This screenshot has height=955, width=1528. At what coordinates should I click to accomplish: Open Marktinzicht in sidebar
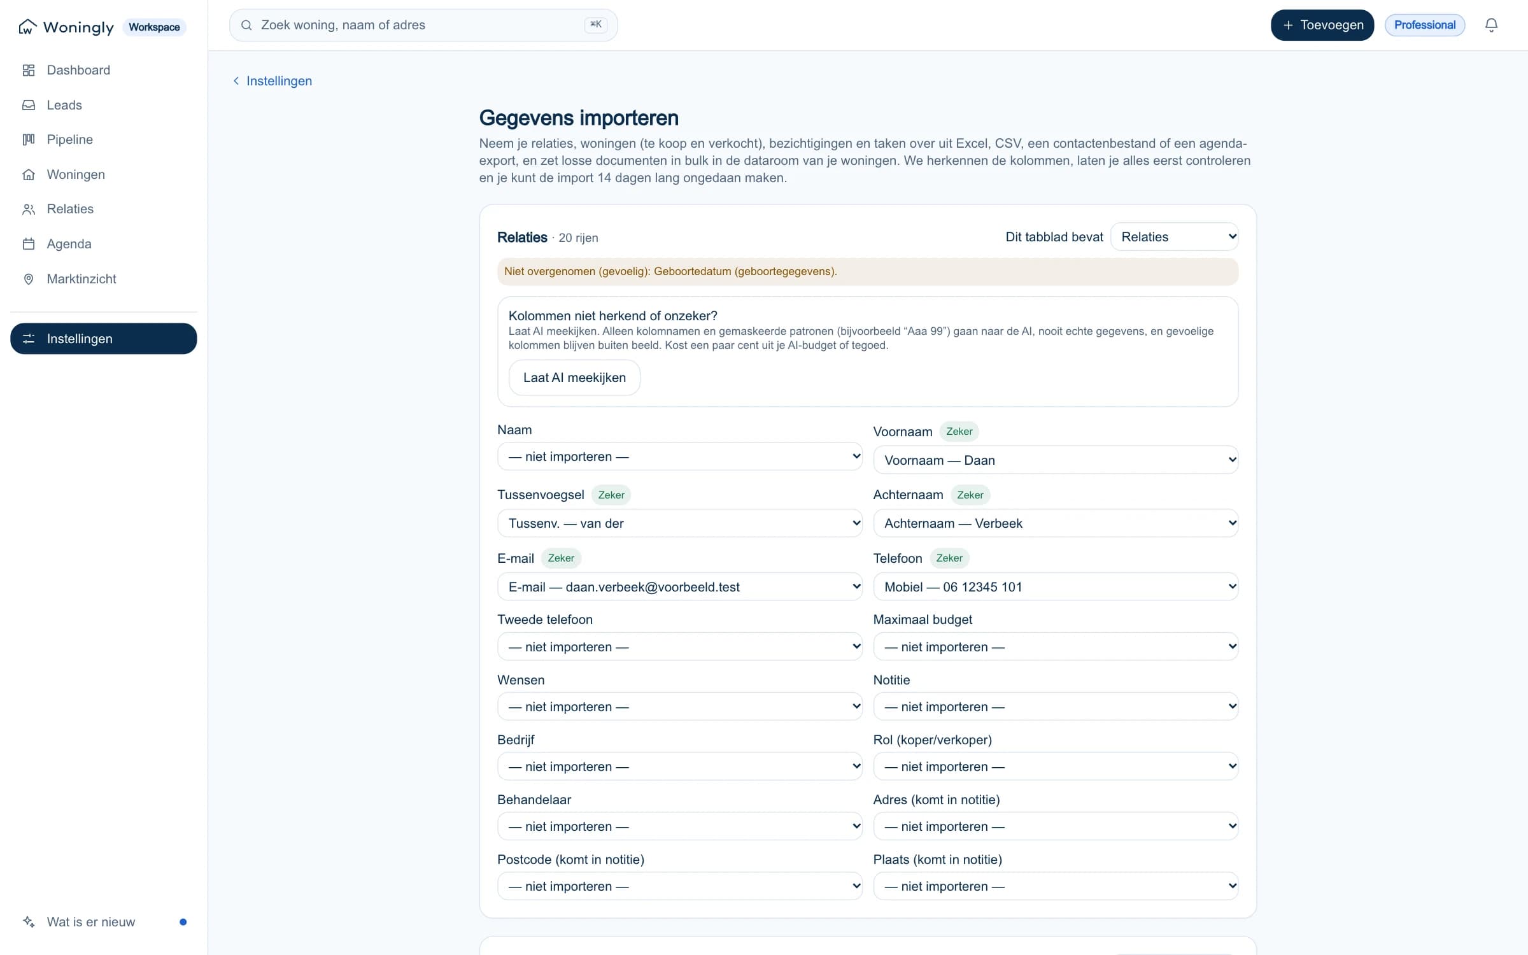(103, 279)
